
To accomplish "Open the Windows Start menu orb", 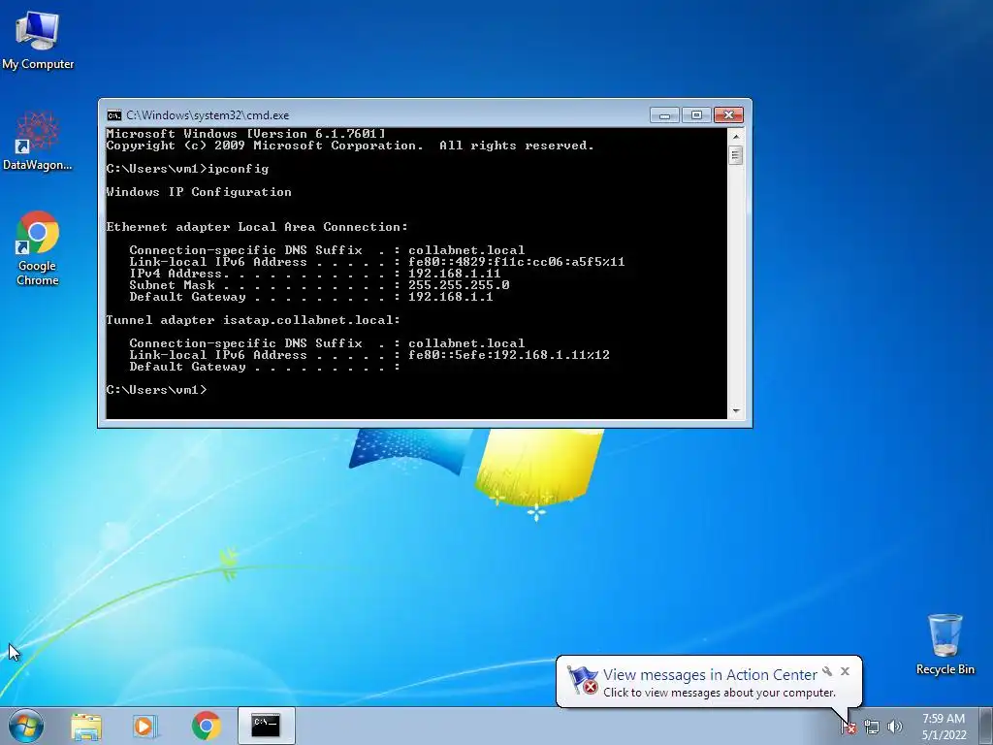I will [x=26, y=726].
